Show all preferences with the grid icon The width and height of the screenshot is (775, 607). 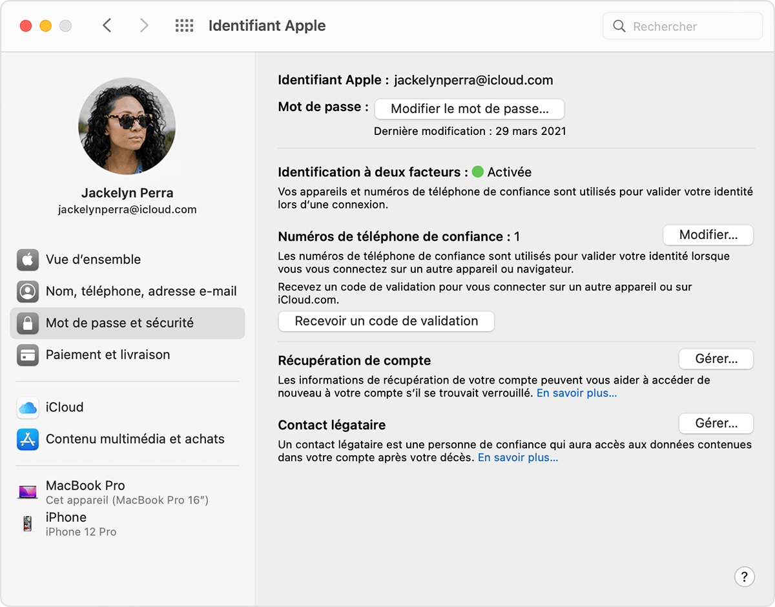(x=184, y=26)
